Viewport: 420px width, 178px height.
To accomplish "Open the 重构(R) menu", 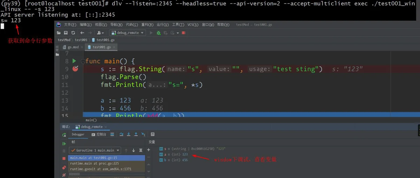I will (147, 25).
